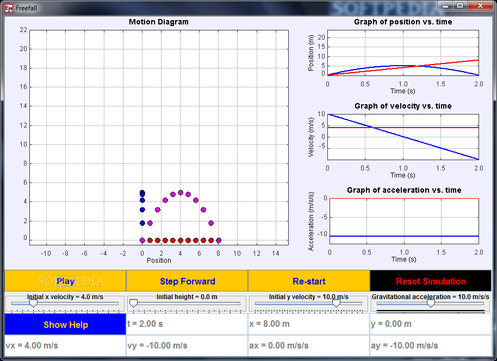Screen dimensions: 497x361
Task: Click the magenta dot at position 8 on ground
Action: 219,240
